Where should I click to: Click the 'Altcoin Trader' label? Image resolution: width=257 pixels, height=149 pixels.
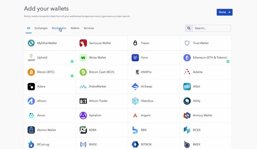point(98,101)
